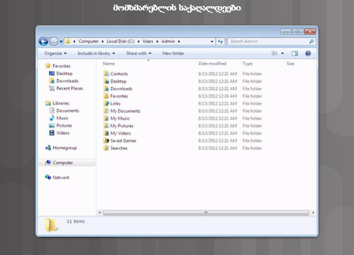Viewport: 354px width, 255px height.
Task: Click Homegroup in navigation pane
Action: (64, 148)
